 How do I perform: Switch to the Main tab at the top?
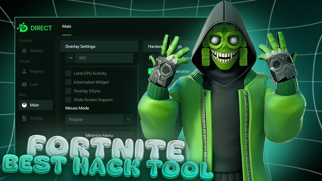coord(67,26)
